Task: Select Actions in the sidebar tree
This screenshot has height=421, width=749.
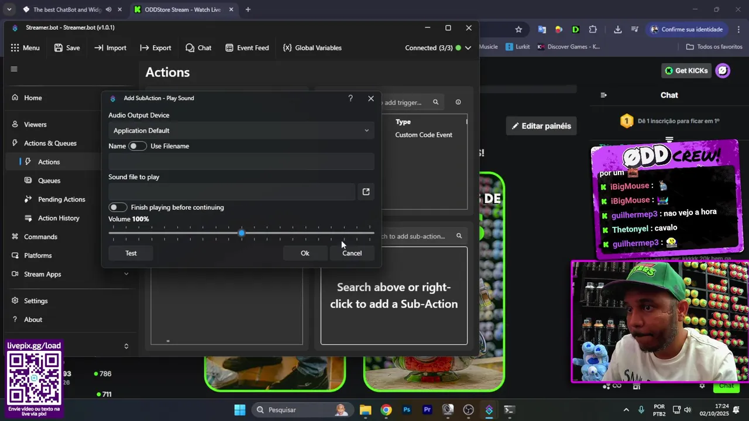Action: tap(49, 162)
